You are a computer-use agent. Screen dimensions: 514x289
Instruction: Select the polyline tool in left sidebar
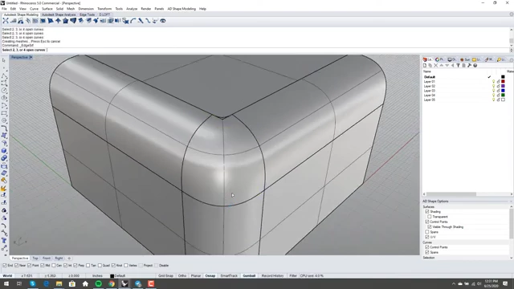click(4, 75)
